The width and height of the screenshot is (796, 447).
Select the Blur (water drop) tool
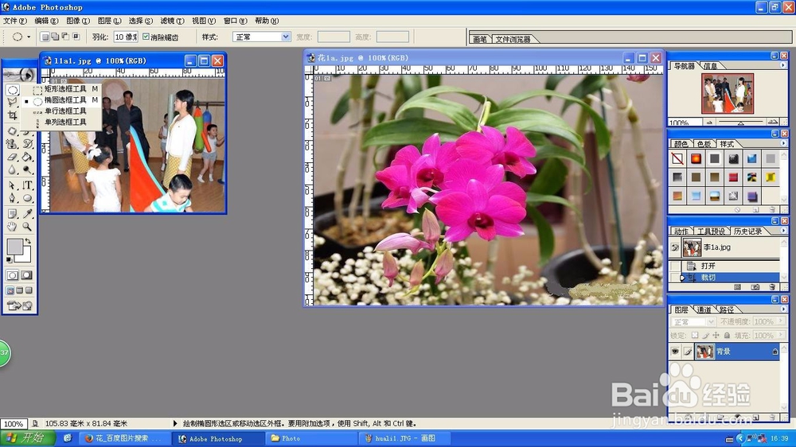pyautogui.click(x=13, y=169)
